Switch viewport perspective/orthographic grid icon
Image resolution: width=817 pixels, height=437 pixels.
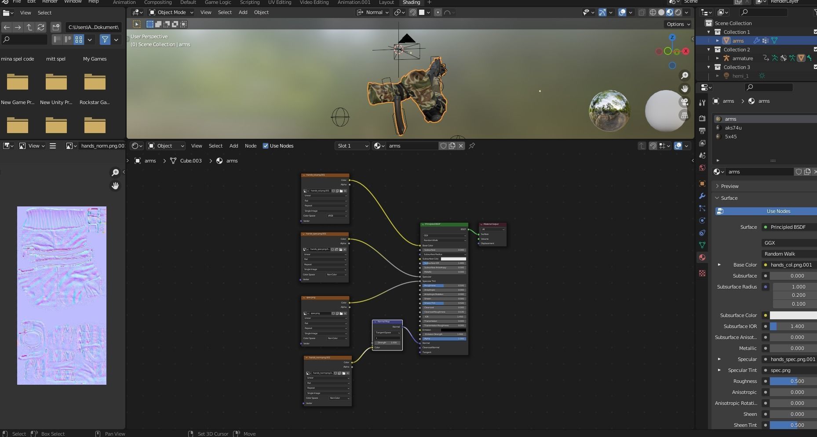pyautogui.click(x=685, y=115)
